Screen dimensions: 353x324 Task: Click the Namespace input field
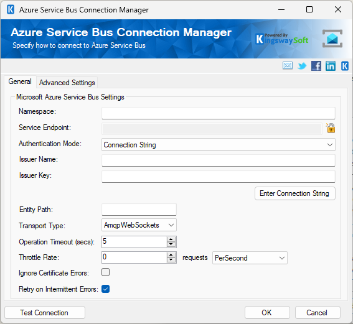(219, 113)
